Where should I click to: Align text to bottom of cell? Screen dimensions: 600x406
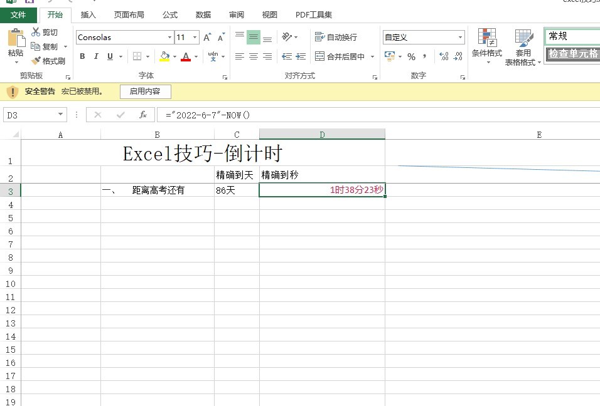267,38
